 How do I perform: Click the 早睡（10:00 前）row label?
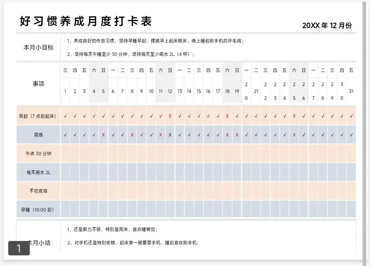38,209
